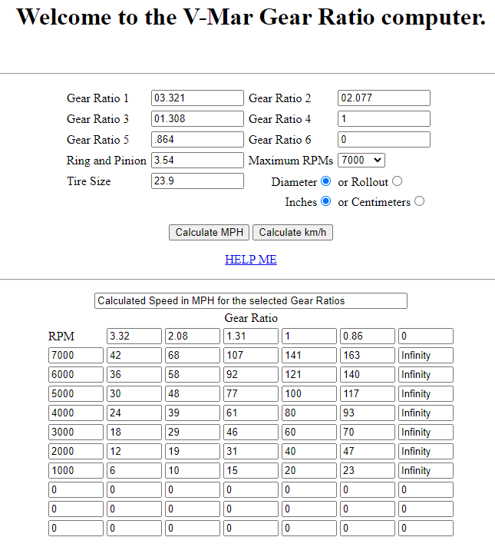Screen dimensions: 495x547
Task: Click the 6000 RPM row cell
Action: pyautogui.click(x=76, y=374)
